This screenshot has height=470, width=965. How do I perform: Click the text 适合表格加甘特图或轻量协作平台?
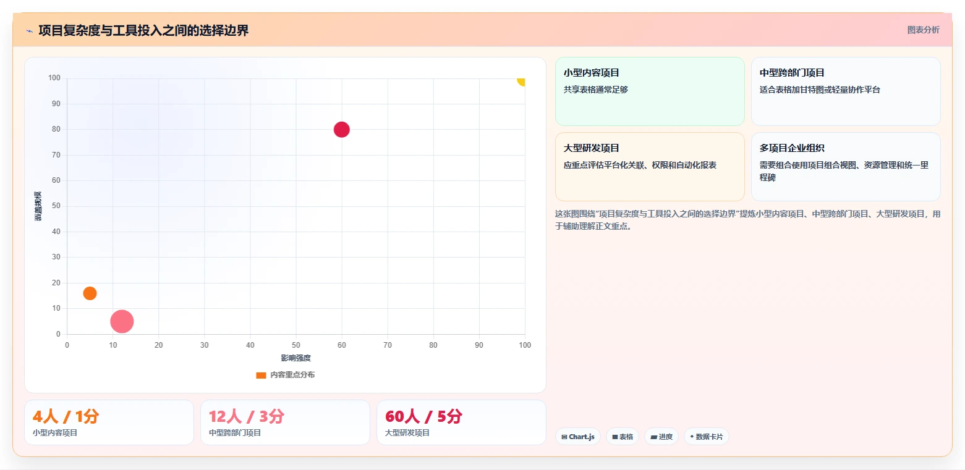(820, 90)
